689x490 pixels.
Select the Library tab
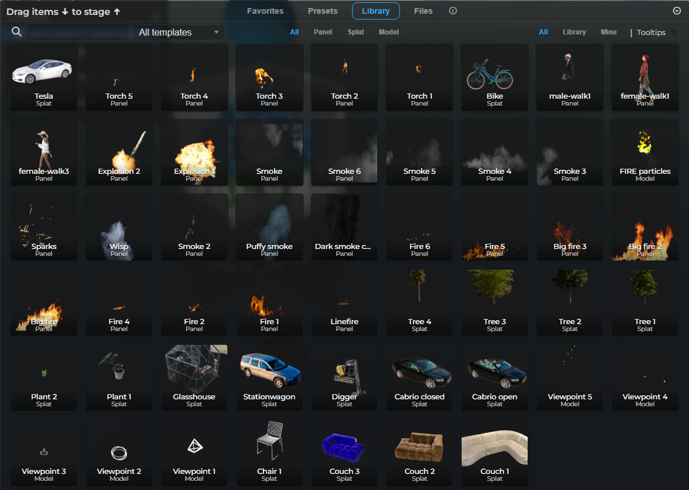376,11
